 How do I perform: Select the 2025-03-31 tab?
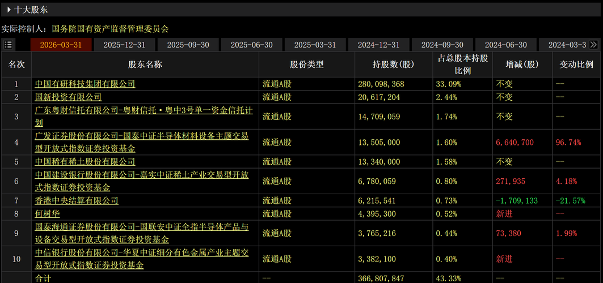pyautogui.click(x=315, y=45)
